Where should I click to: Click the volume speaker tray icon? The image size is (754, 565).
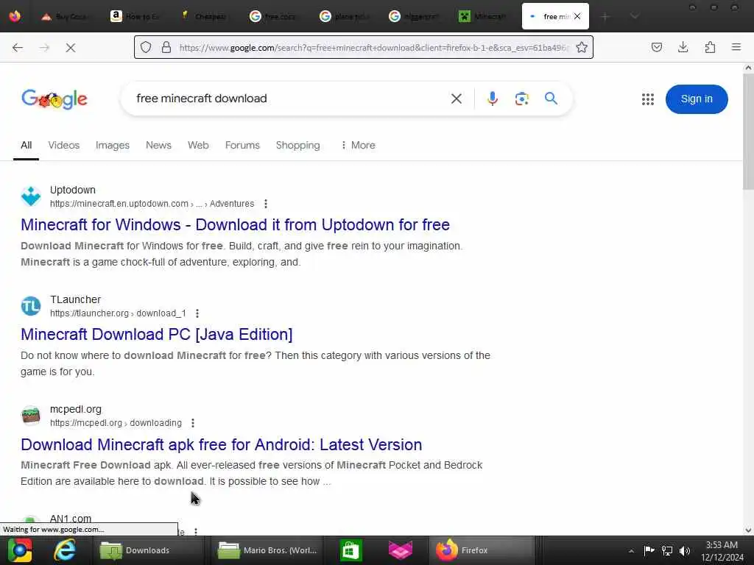(x=685, y=550)
